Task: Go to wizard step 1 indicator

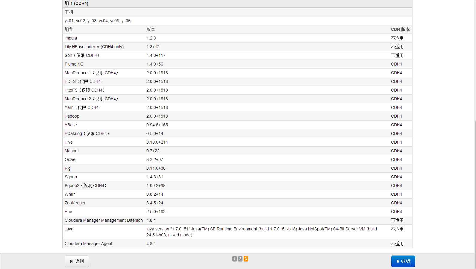Action: [234, 259]
